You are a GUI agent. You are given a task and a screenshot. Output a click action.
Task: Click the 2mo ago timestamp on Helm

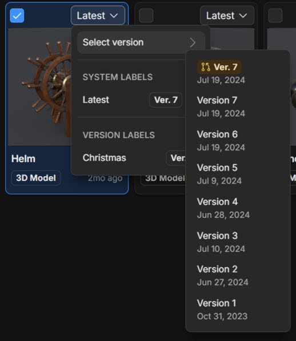[x=105, y=179]
